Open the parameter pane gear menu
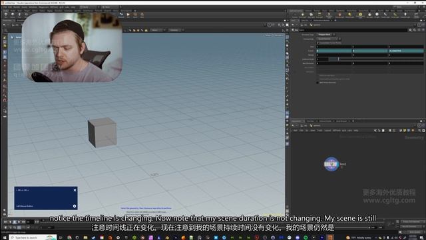This screenshot has height=240, width=426. tap(410, 30)
